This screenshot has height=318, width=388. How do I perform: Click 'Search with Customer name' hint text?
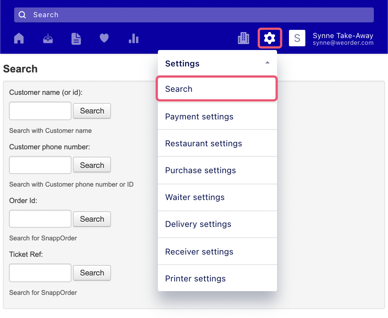51,131
